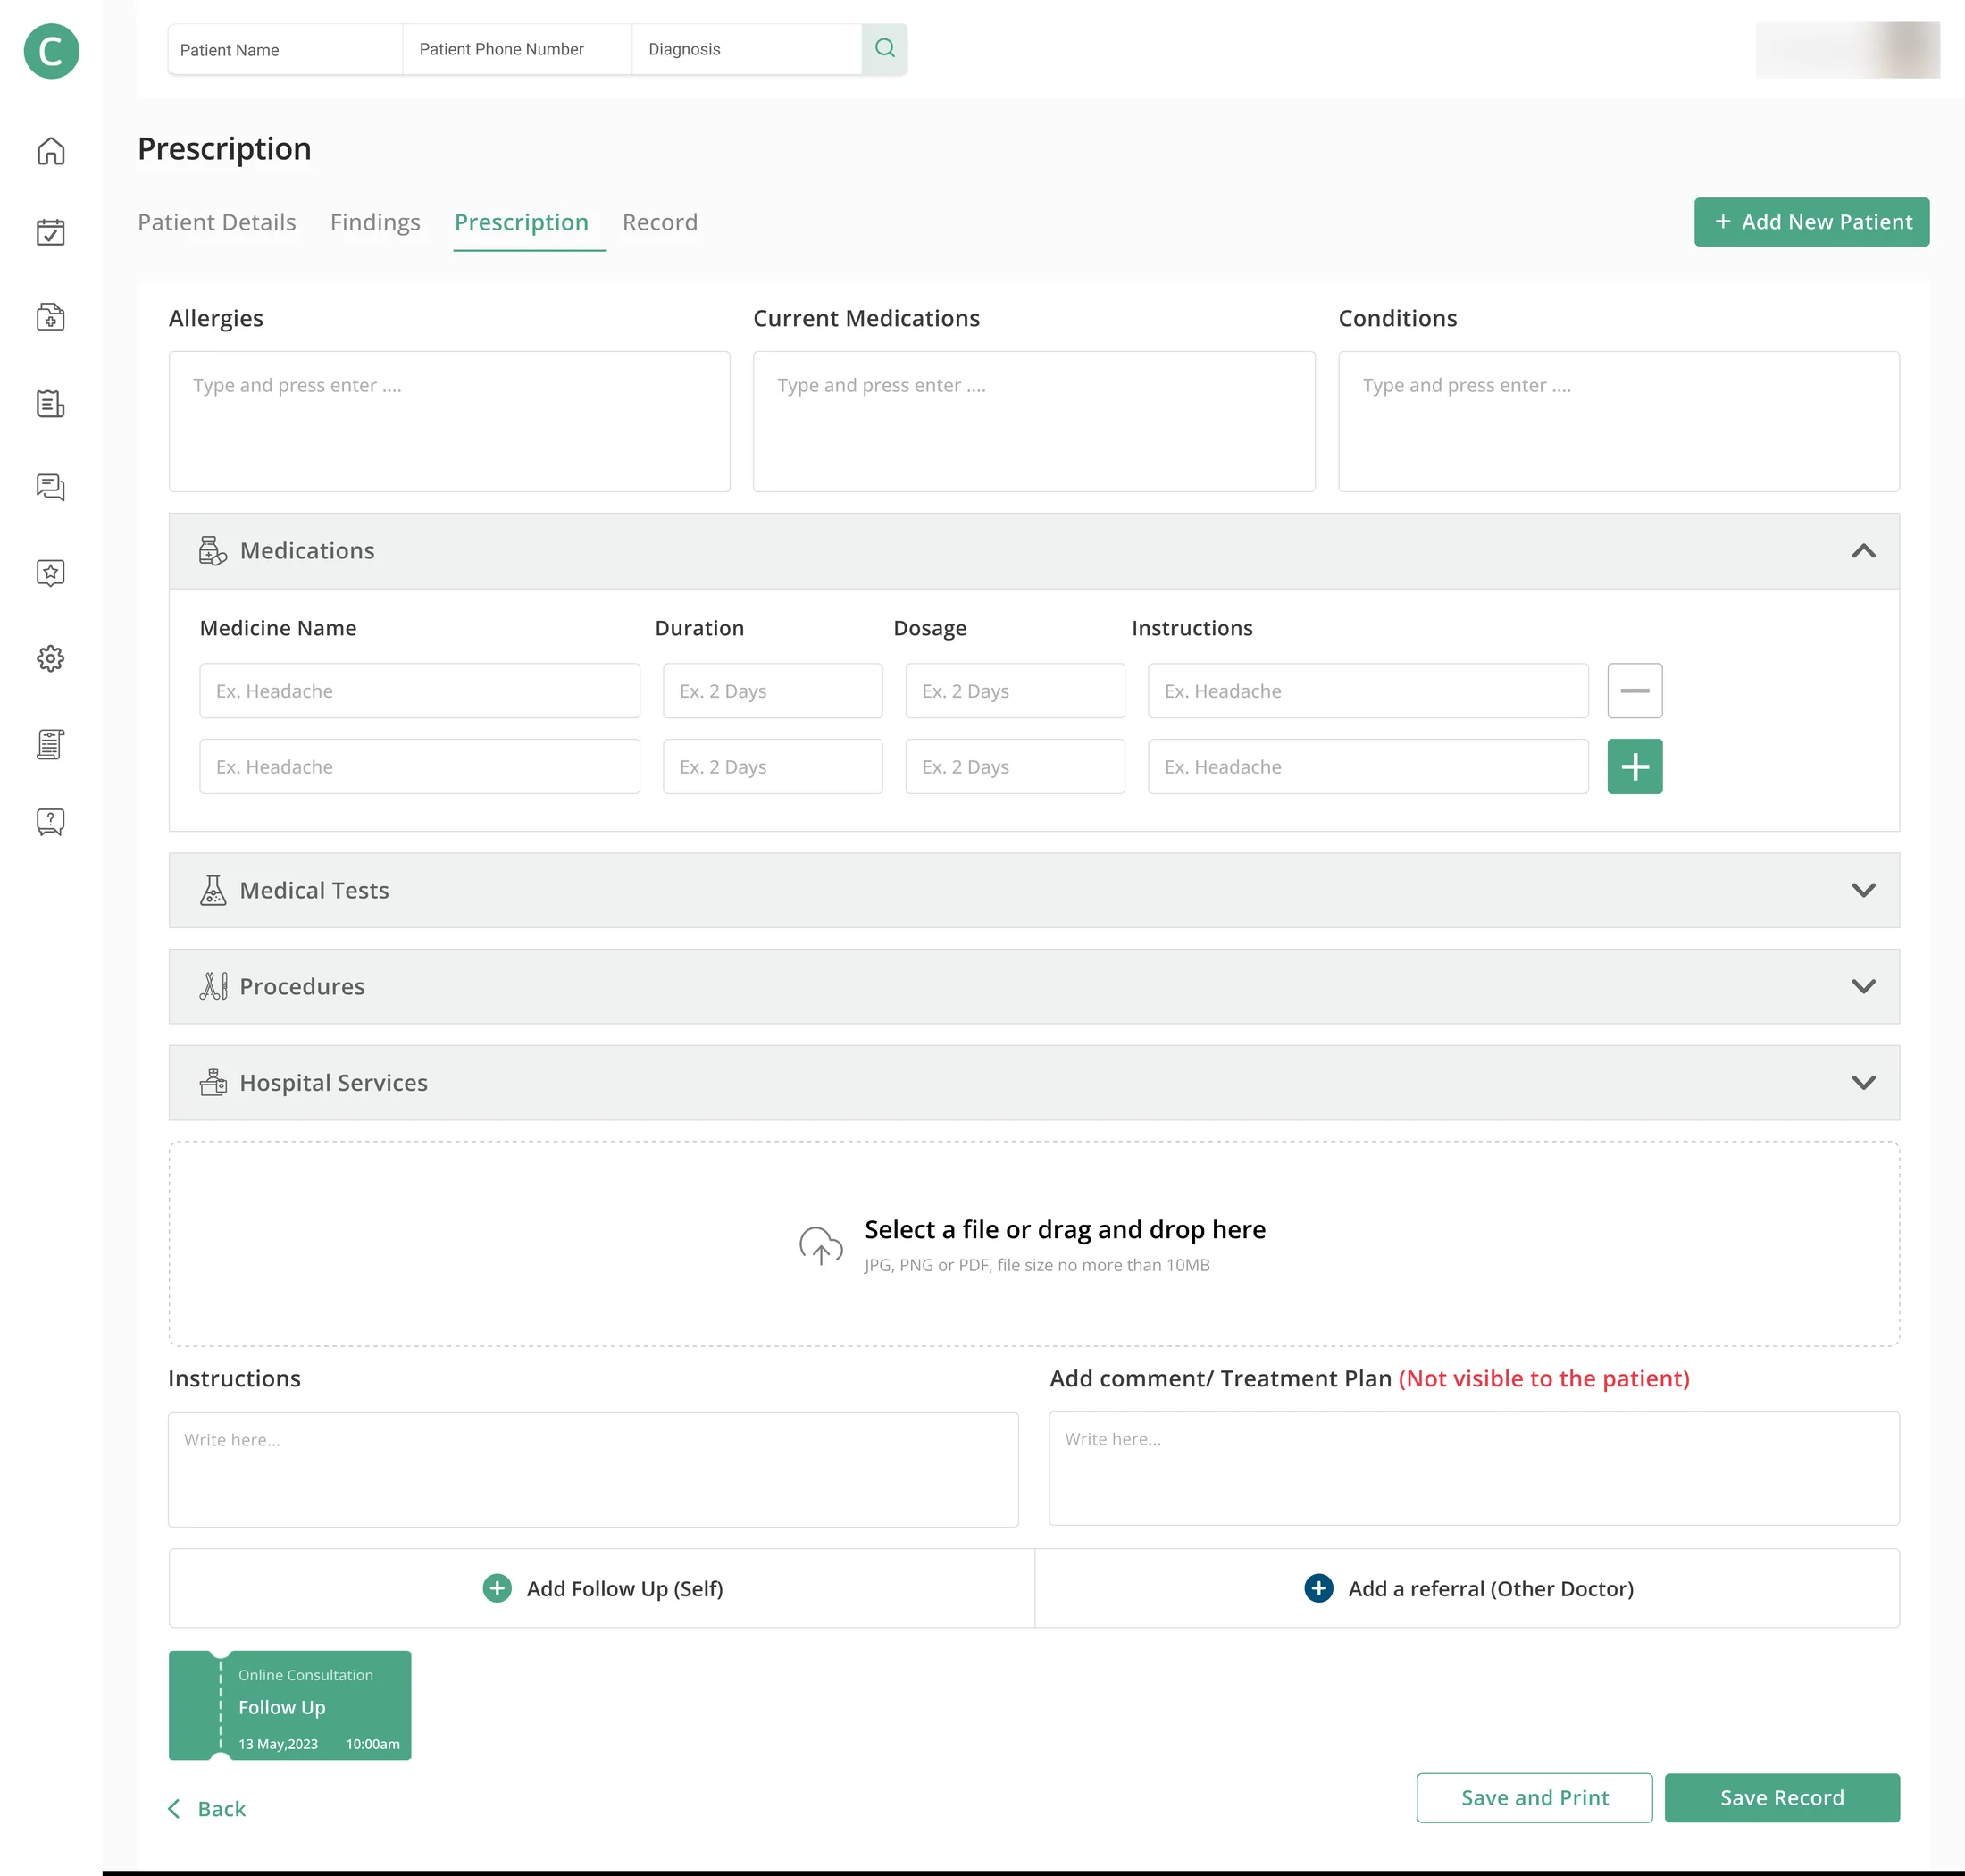Click the file drag and drop area
Image resolution: width=1965 pixels, height=1876 pixels.
pyautogui.click(x=1034, y=1244)
